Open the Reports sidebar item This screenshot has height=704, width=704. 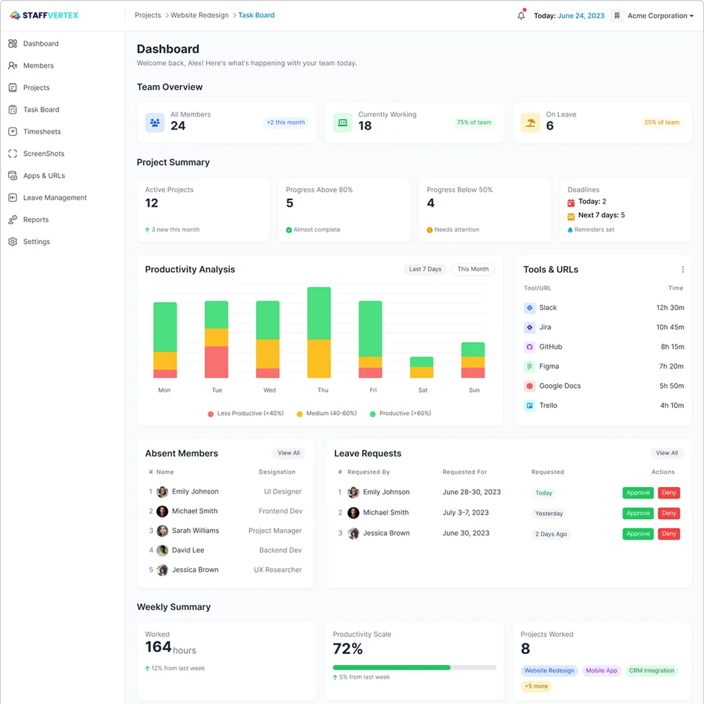click(x=36, y=220)
